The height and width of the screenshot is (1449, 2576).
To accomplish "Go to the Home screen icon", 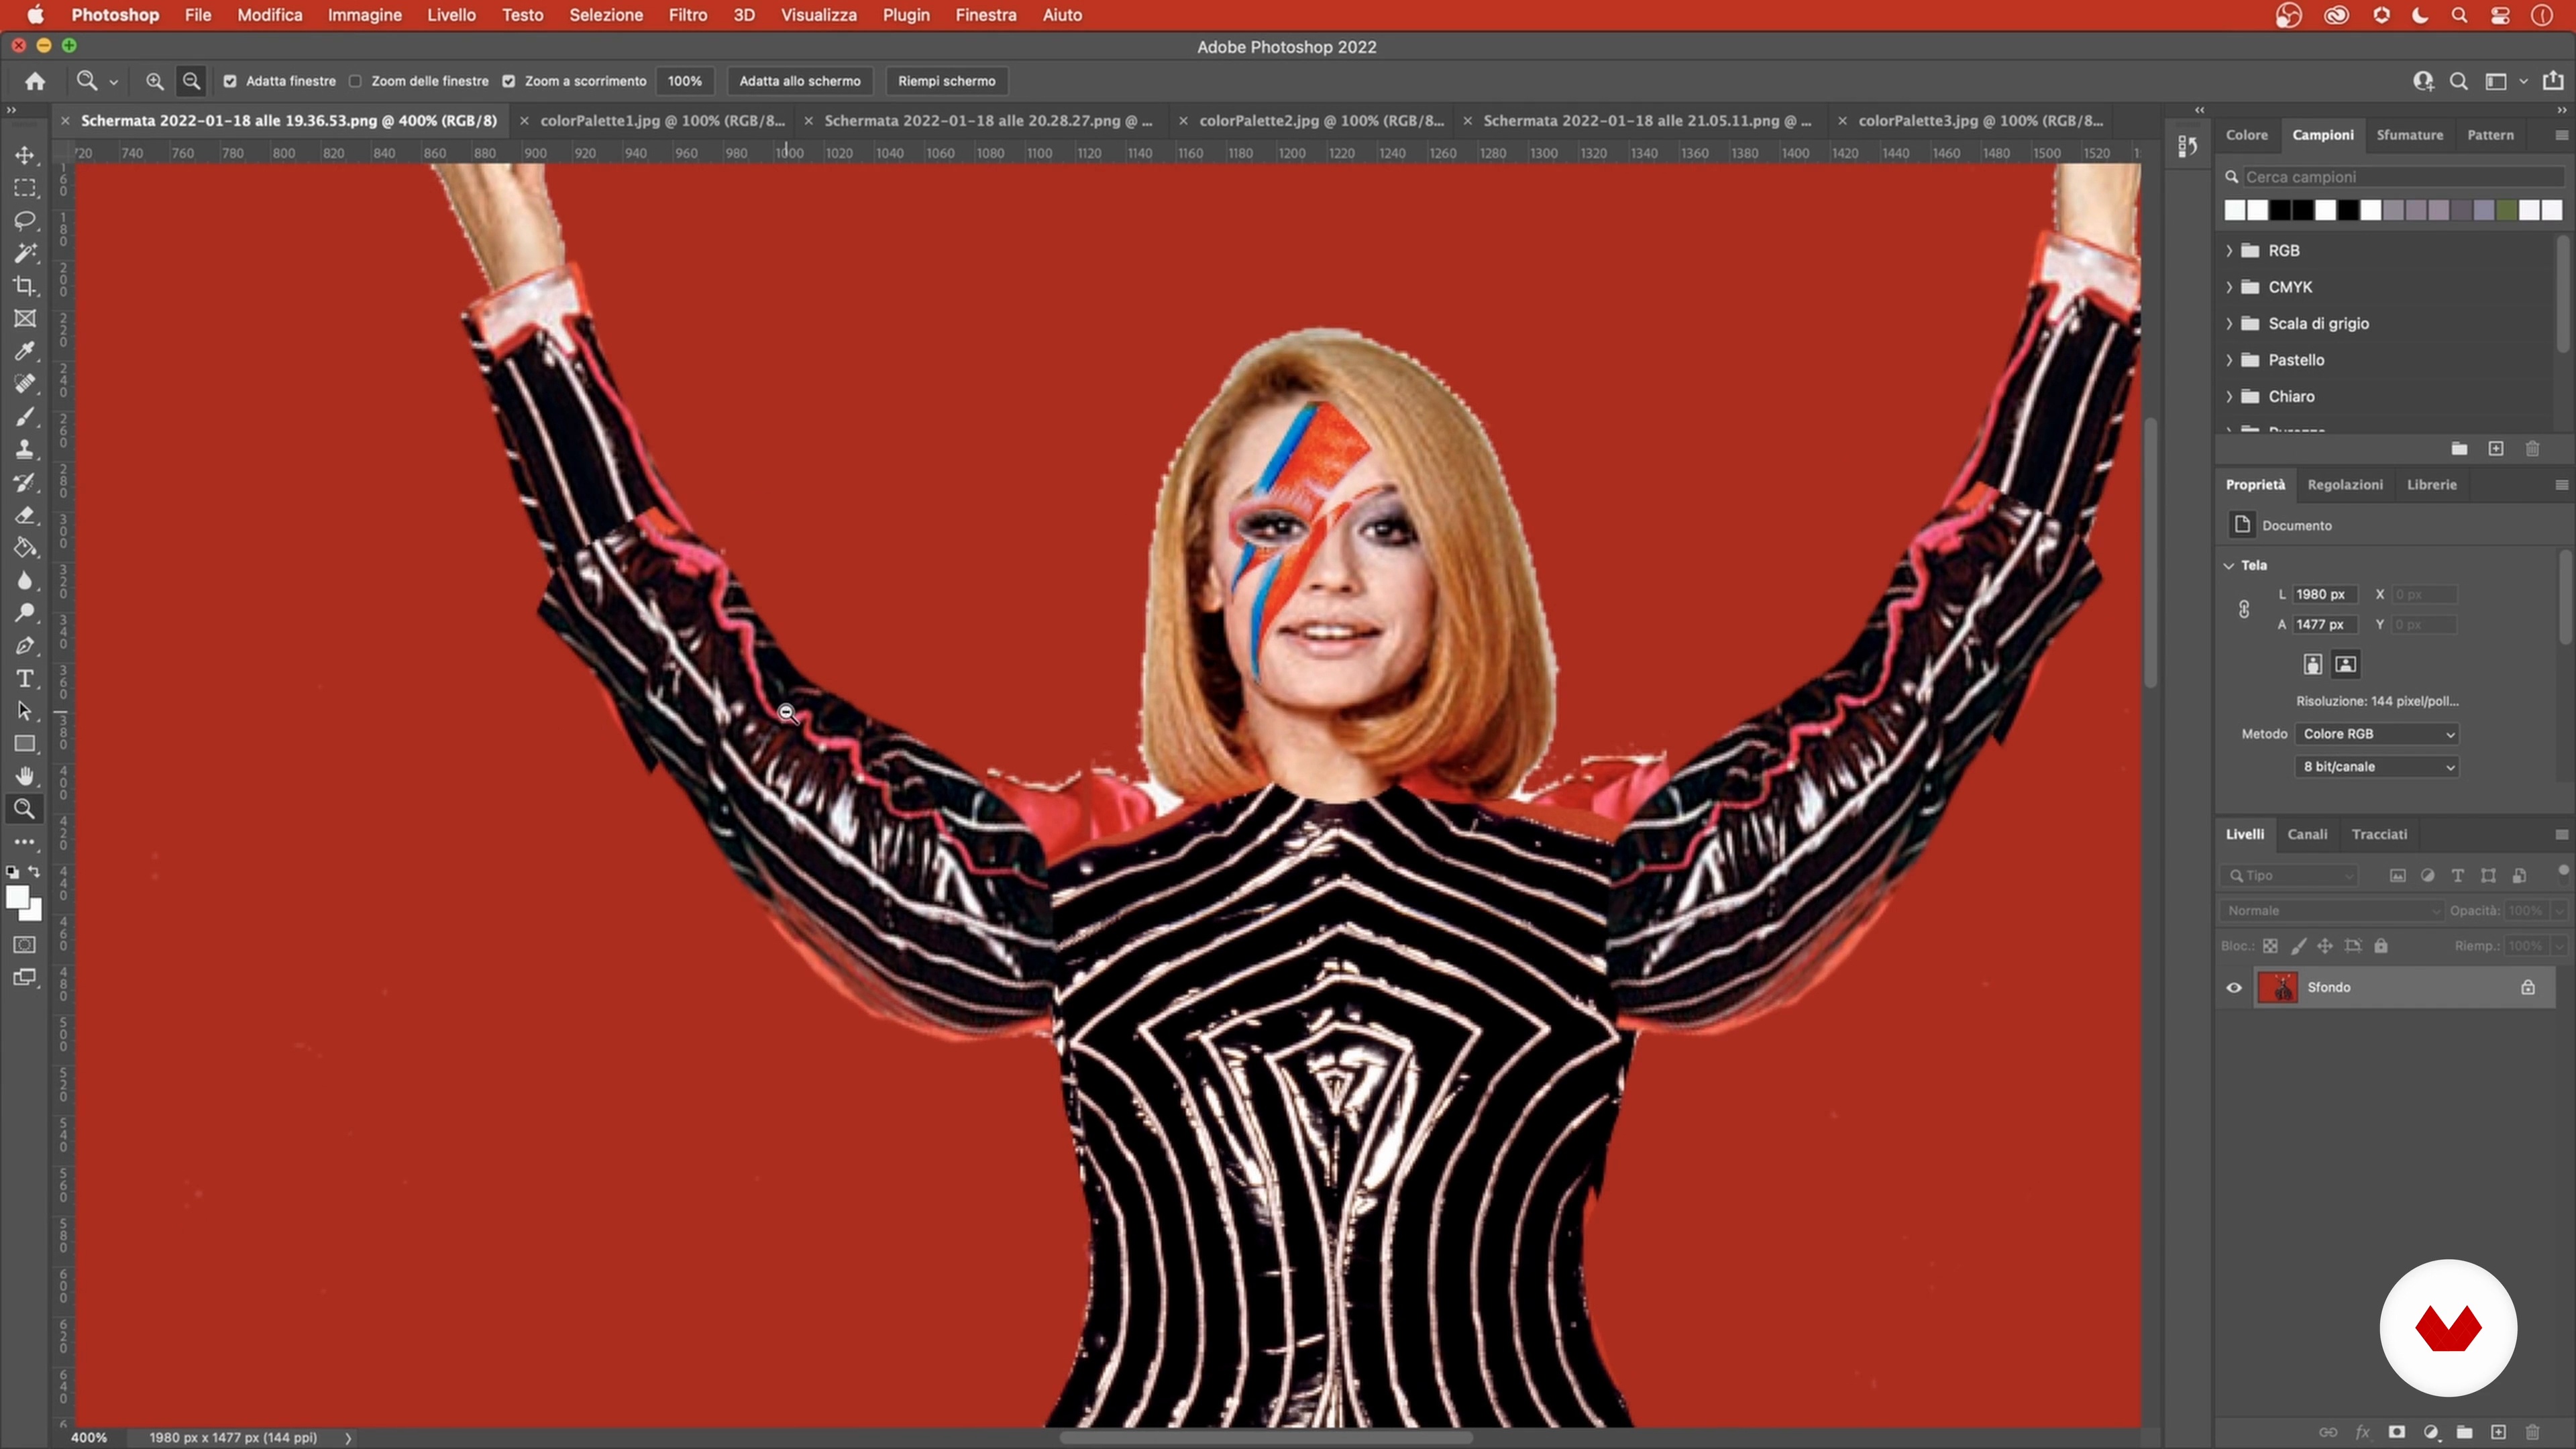I will coord(35,81).
